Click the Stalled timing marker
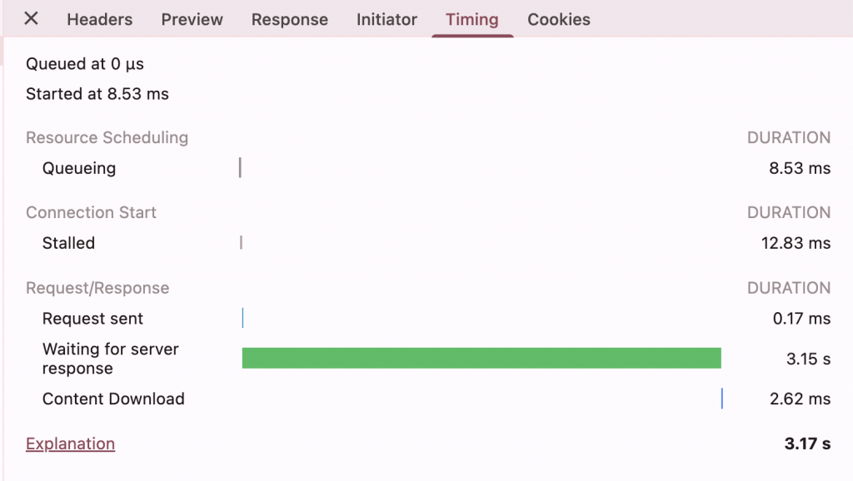Viewport: 853px width, 481px height. coord(241,242)
